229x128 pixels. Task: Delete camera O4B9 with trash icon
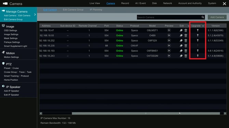[x=186, y=35]
